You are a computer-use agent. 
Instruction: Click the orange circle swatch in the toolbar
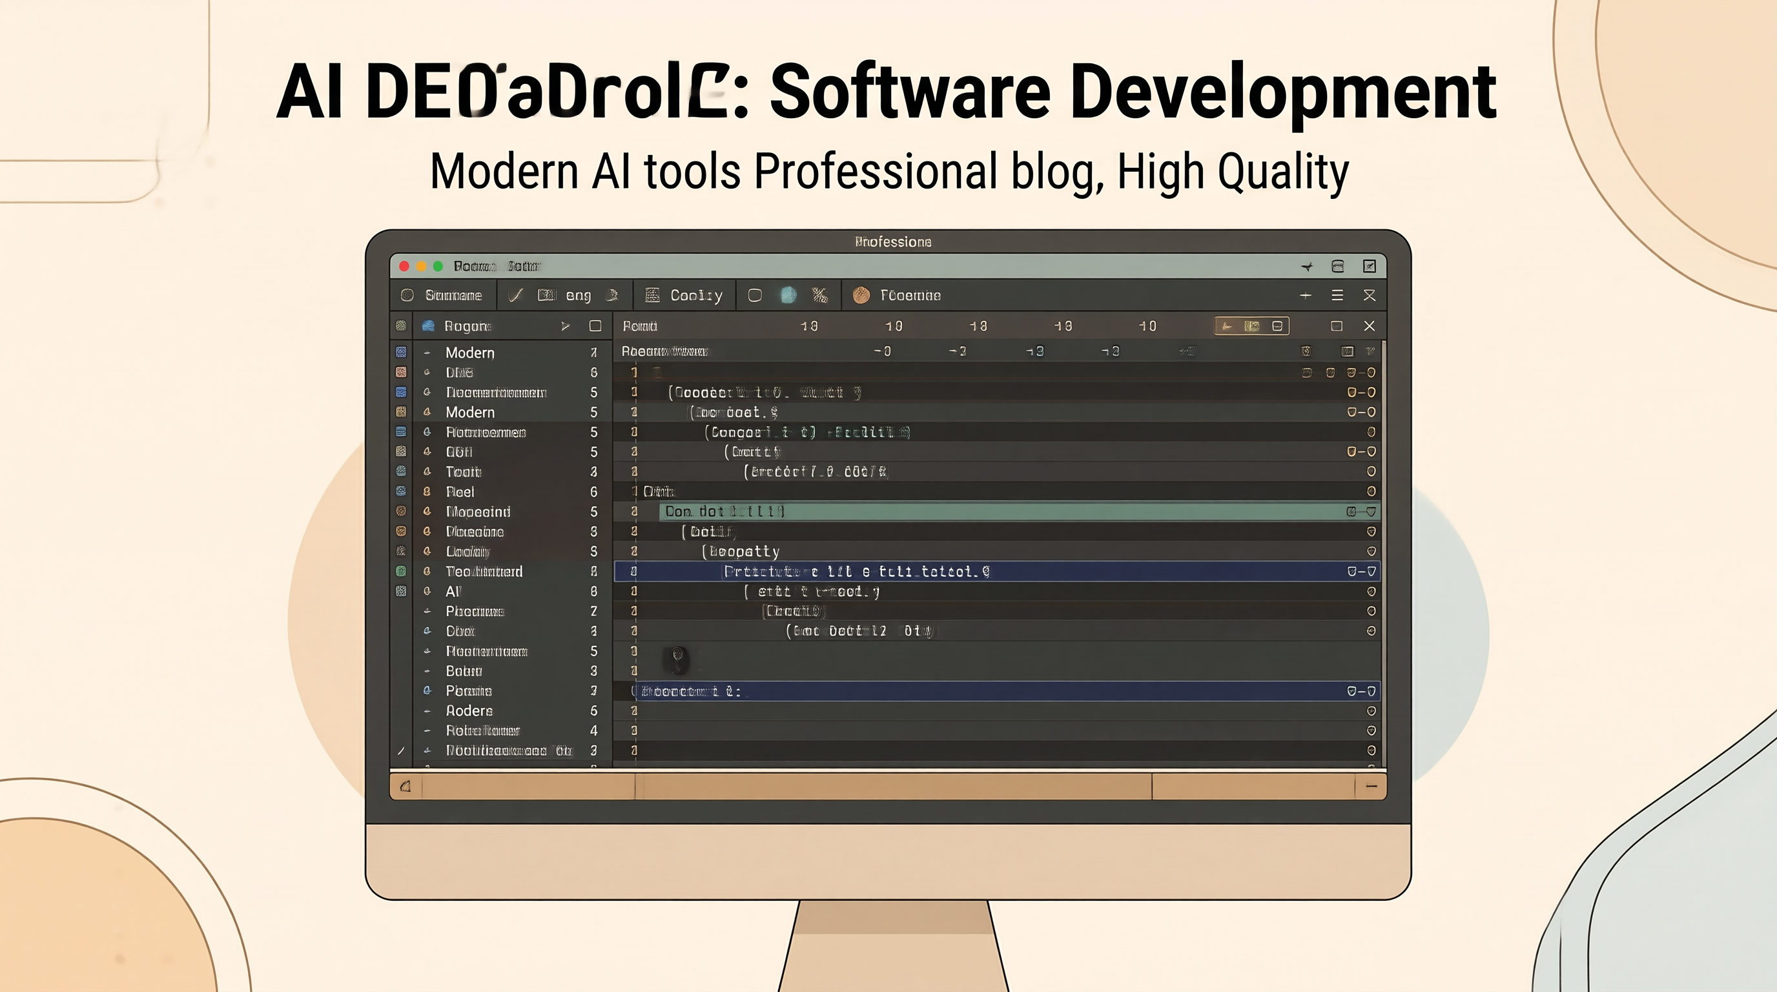click(x=861, y=295)
